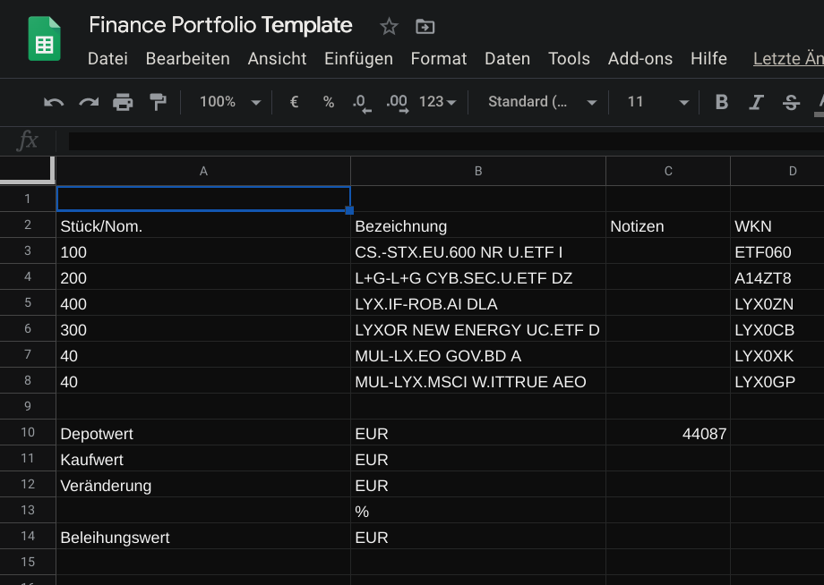Move document to folder icon
This screenshot has width=824, height=585.
pyautogui.click(x=425, y=26)
